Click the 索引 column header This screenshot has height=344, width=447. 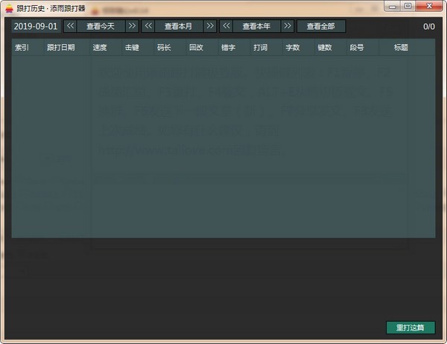(22, 47)
